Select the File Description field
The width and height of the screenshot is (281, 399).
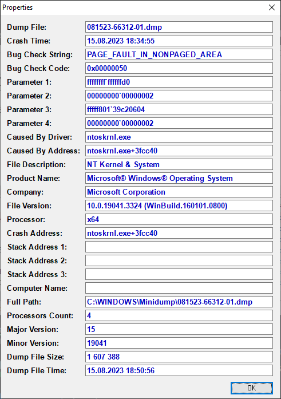tap(179, 164)
